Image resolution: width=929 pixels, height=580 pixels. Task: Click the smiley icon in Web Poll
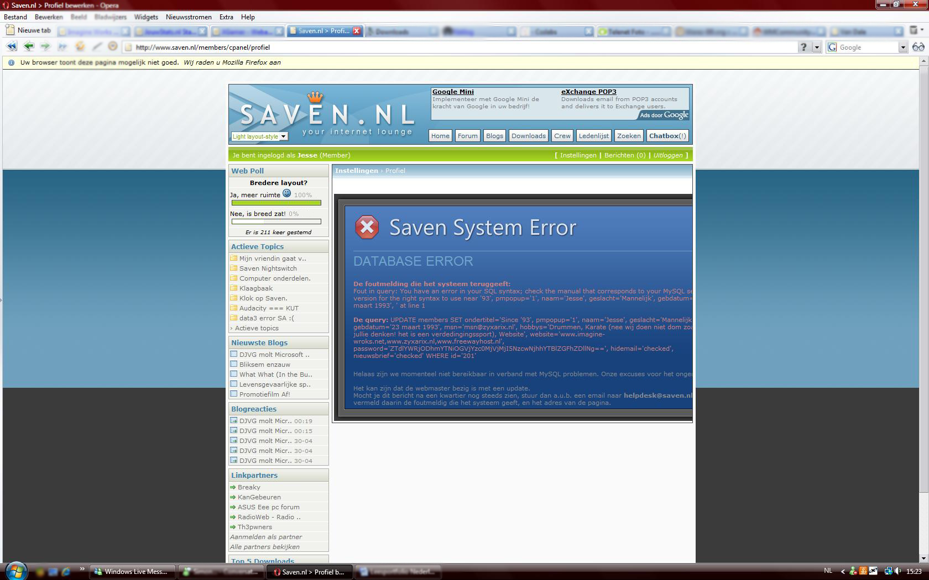pyautogui.click(x=286, y=193)
